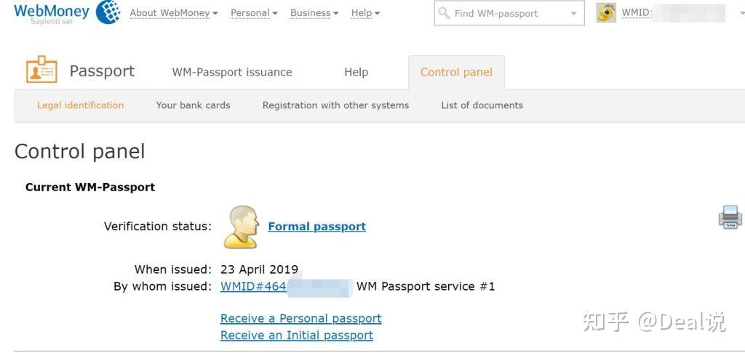Image resolution: width=745 pixels, height=353 pixels.
Task: Expand the About WebMoney menu
Action: pos(173,13)
